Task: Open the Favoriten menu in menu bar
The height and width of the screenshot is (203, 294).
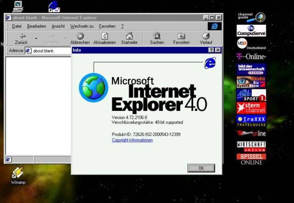Action: (x=107, y=26)
